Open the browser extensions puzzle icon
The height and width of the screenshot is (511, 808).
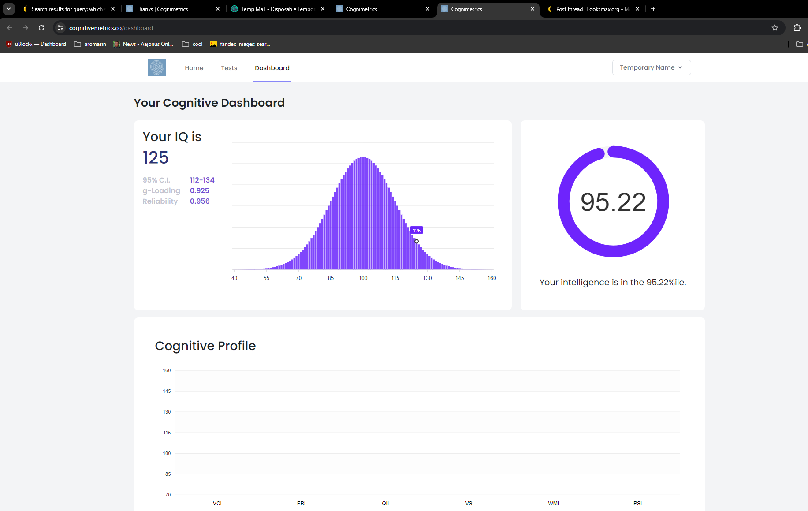797,28
